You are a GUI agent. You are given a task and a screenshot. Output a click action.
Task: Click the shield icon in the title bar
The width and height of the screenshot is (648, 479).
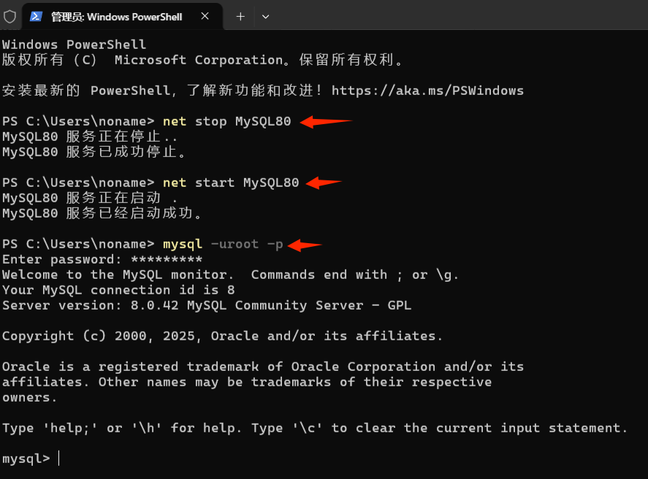click(x=9, y=17)
